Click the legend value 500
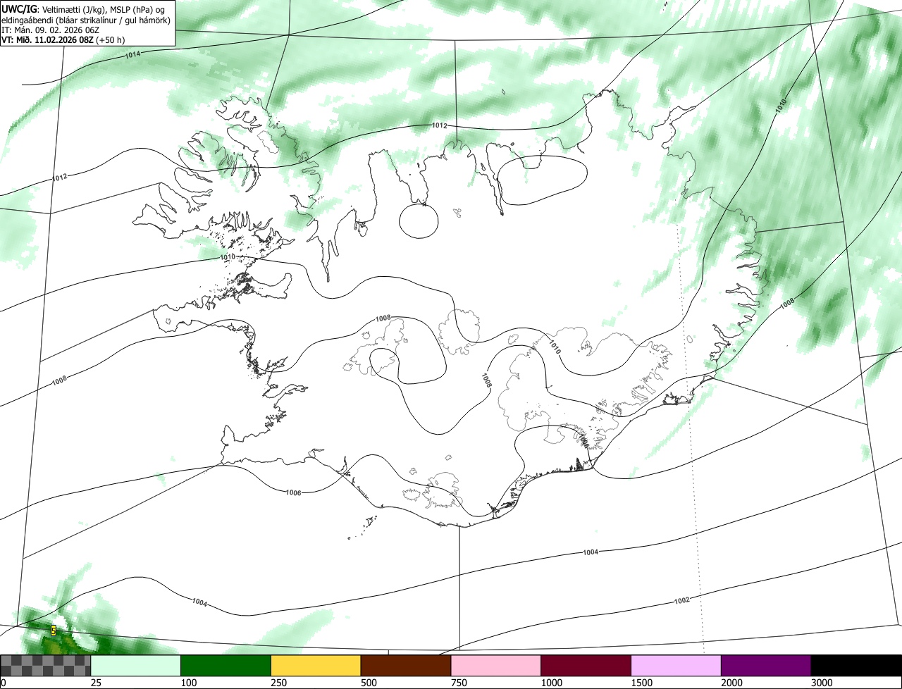The width and height of the screenshot is (902, 689). (369, 683)
